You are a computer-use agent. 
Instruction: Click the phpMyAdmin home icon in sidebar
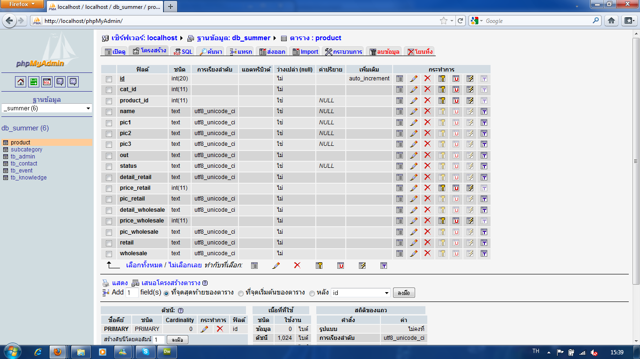point(21,82)
